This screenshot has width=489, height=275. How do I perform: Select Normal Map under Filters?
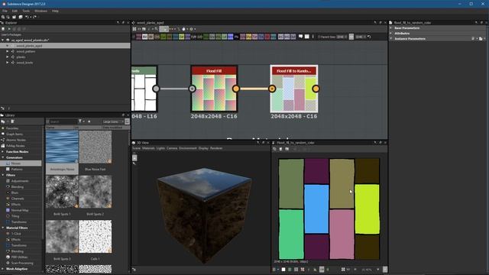(20, 211)
